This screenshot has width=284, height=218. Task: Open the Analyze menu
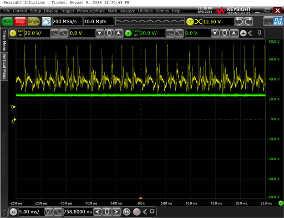coord(127,11)
